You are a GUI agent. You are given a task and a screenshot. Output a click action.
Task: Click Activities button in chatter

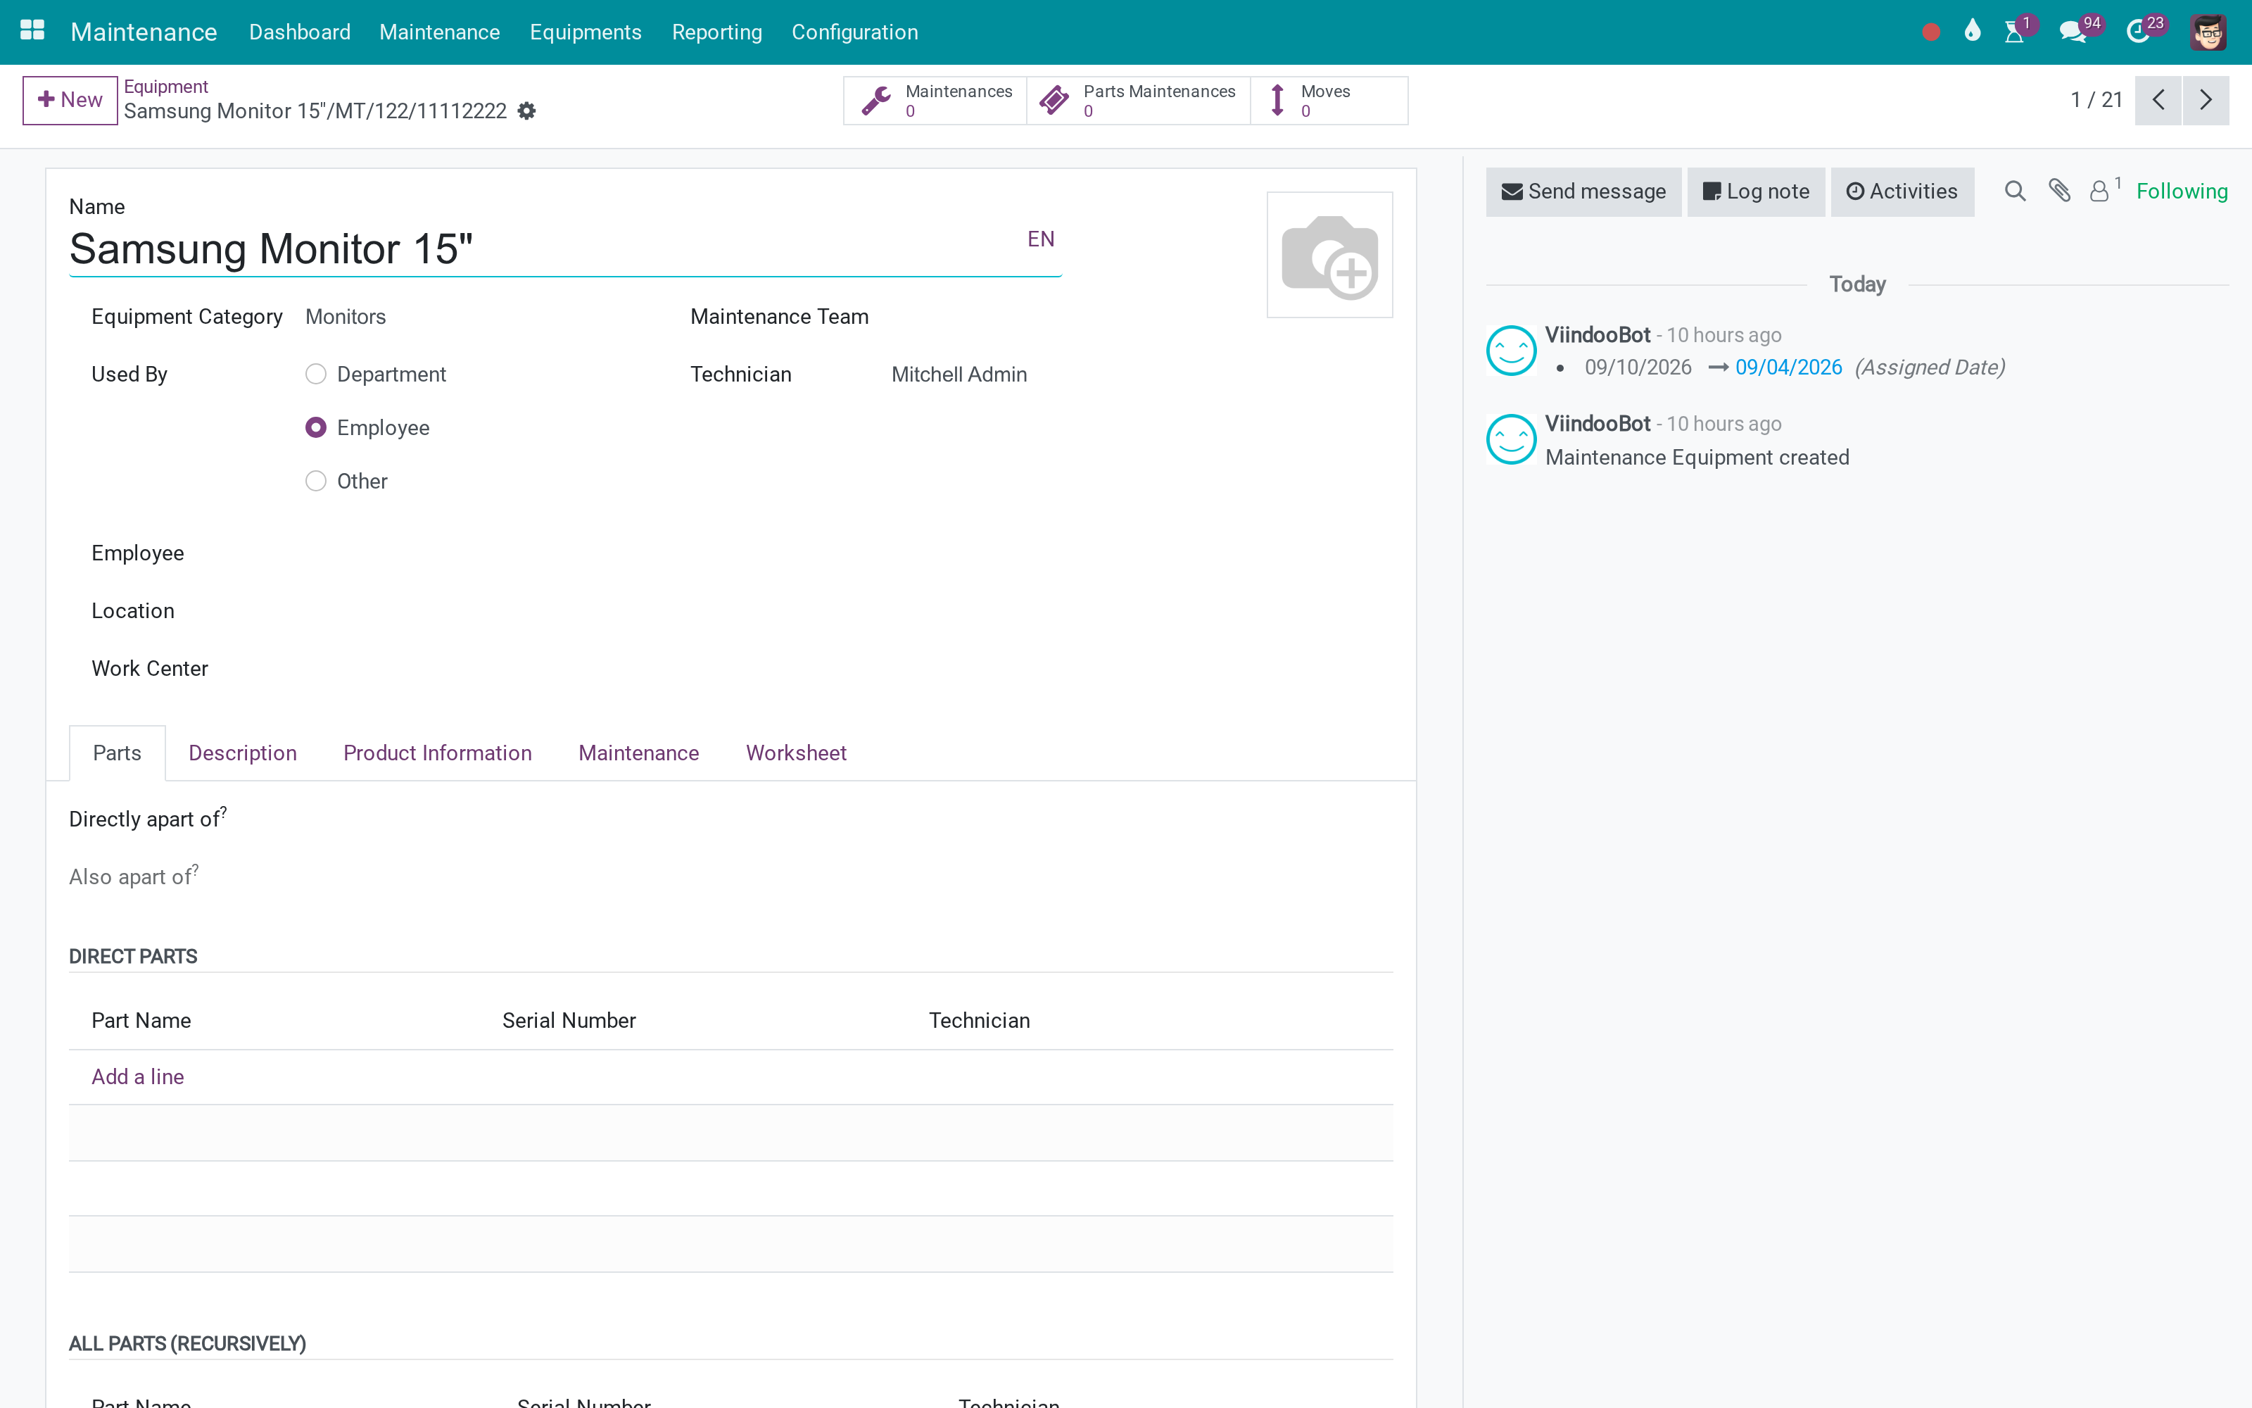point(1902,191)
